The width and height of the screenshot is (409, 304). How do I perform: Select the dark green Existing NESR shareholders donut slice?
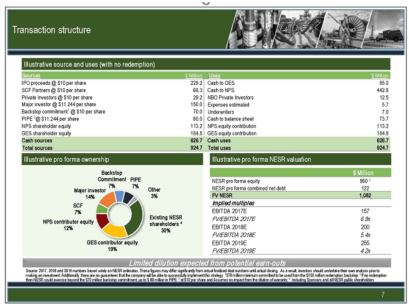coord(135,218)
